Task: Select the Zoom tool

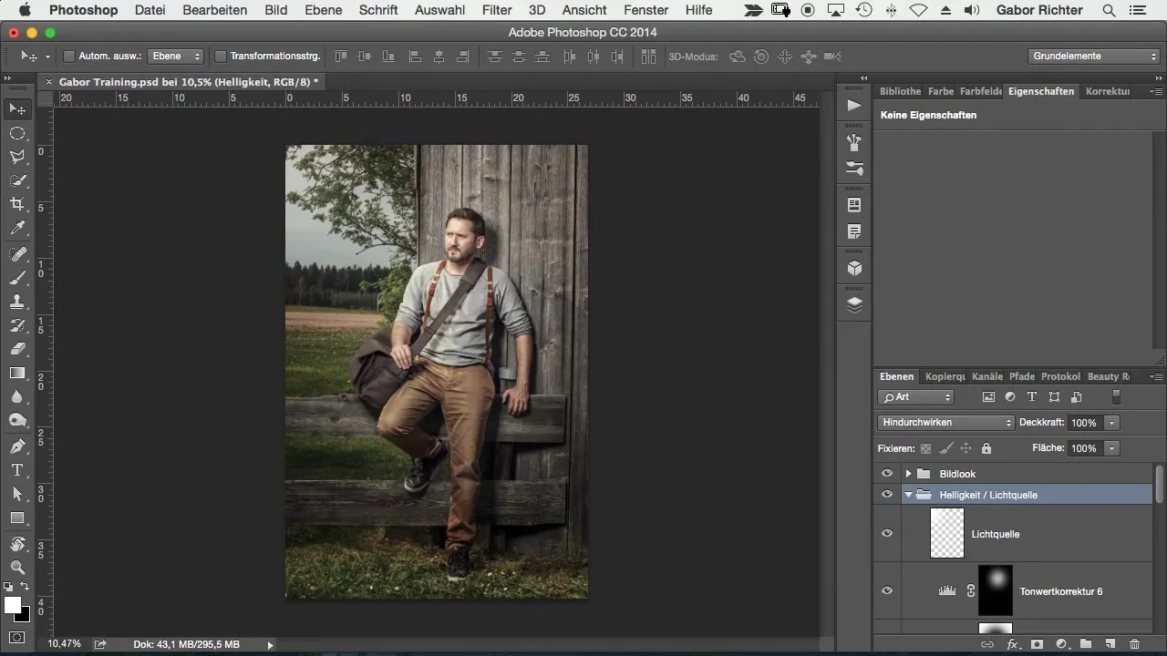Action: (17, 568)
